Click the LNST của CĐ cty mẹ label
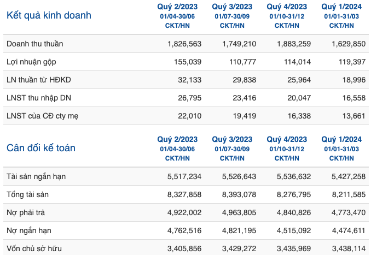 click(42, 116)
